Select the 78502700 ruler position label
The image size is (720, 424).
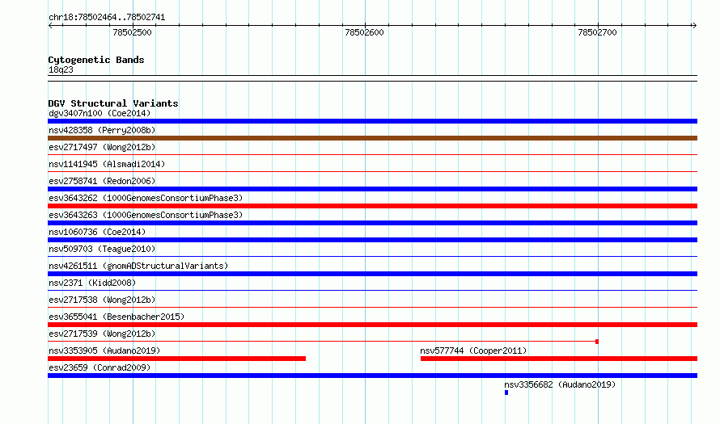tap(597, 32)
